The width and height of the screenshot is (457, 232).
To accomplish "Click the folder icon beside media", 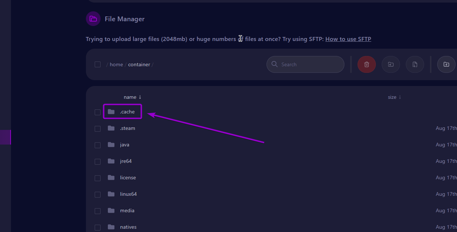I will (111, 210).
